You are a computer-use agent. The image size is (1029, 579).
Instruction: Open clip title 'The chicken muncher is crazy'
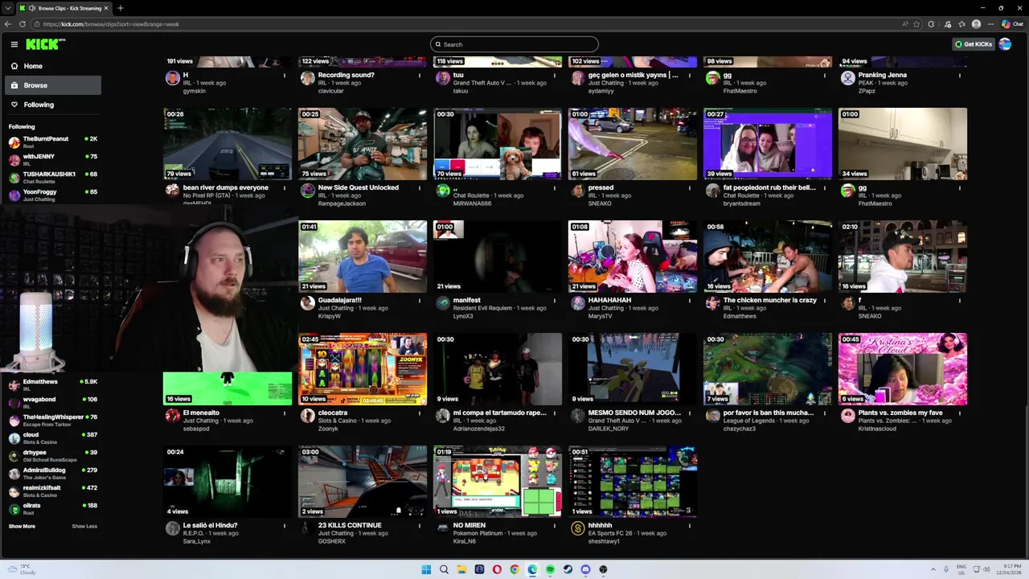click(770, 300)
